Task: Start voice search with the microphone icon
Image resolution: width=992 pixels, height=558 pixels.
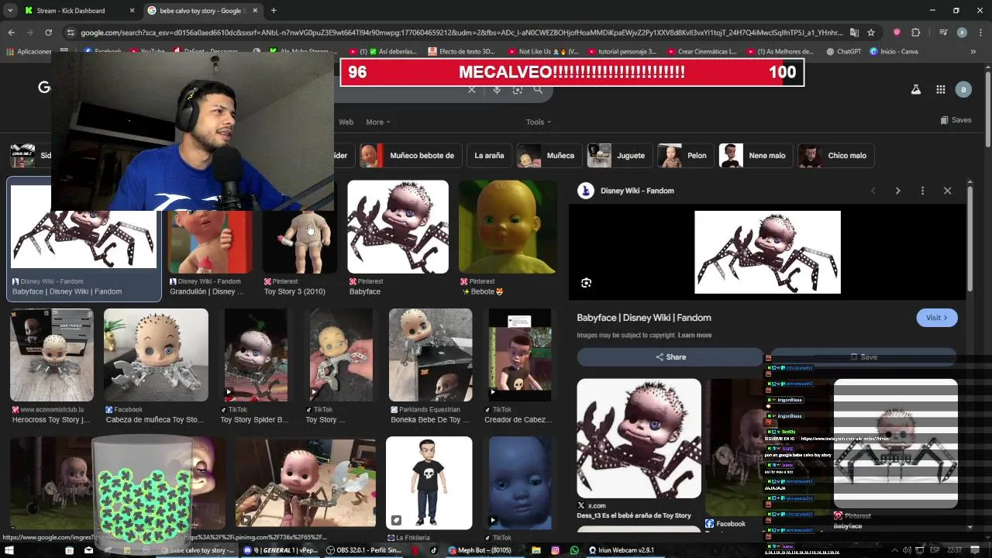Action: pyautogui.click(x=497, y=90)
